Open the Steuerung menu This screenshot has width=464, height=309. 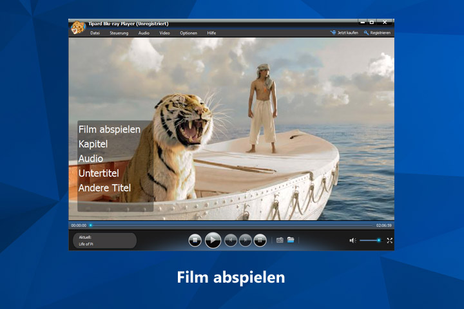point(119,33)
